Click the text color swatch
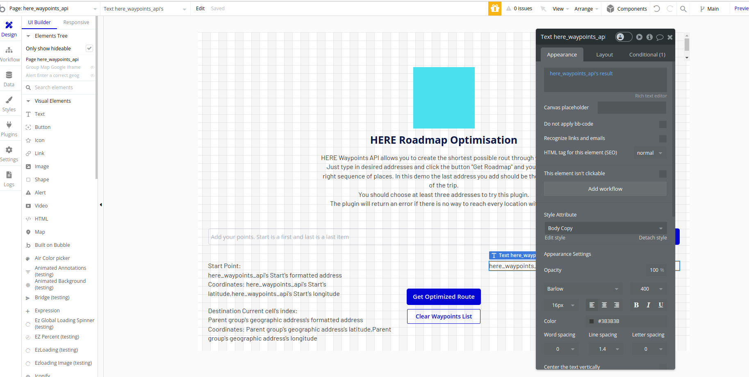749x377 pixels. pos(591,321)
